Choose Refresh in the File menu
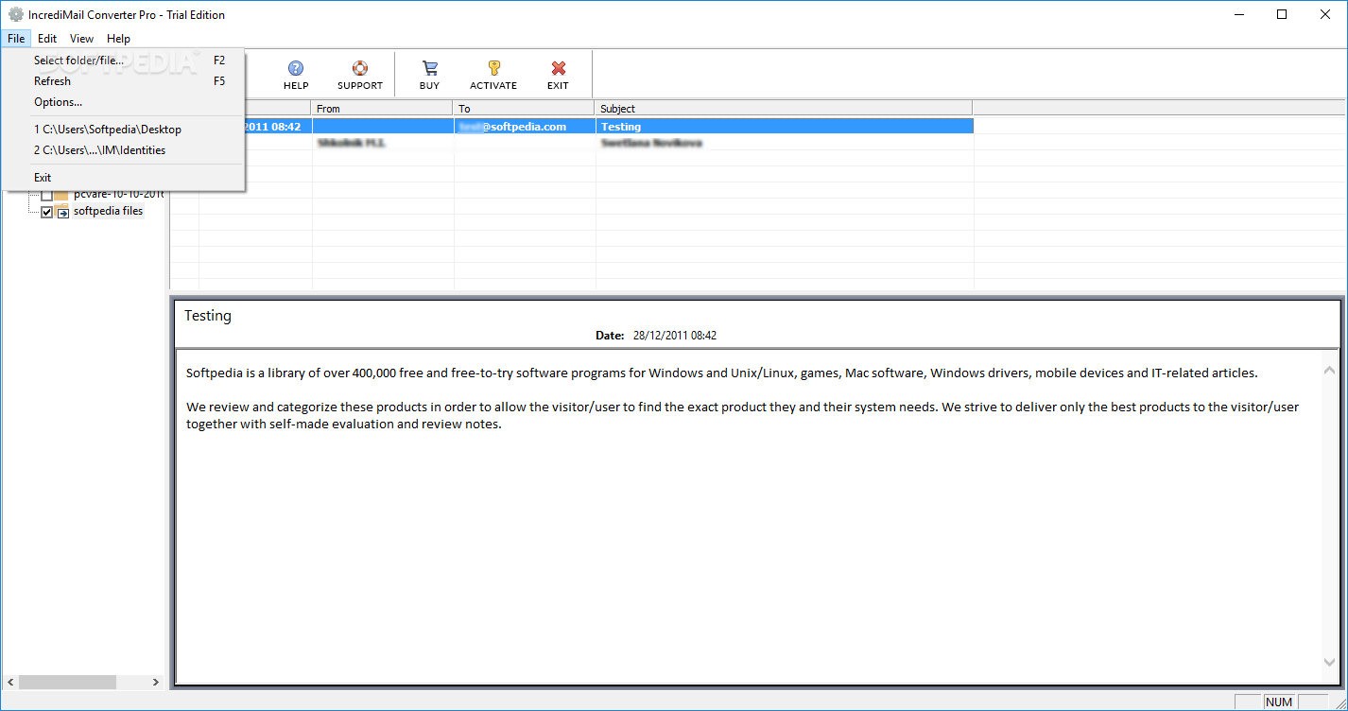The width and height of the screenshot is (1348, 711). tap(124, 81)
